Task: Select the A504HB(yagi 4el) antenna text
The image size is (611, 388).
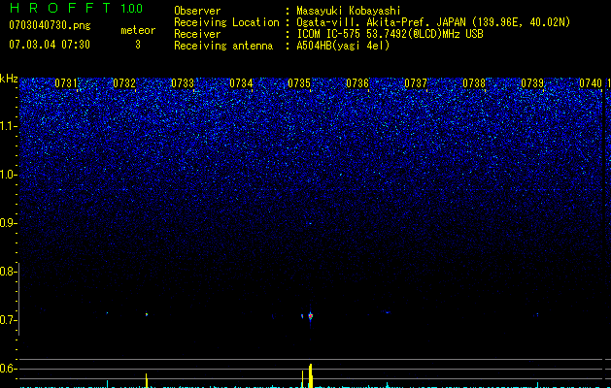Action: (x=343, y=46)
